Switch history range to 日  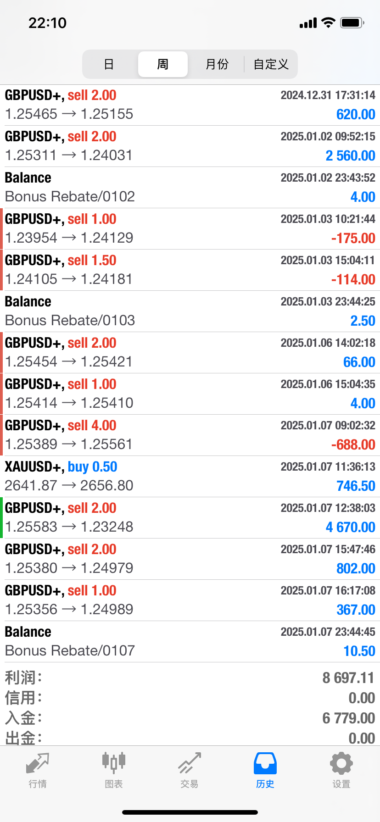point(109,64)
